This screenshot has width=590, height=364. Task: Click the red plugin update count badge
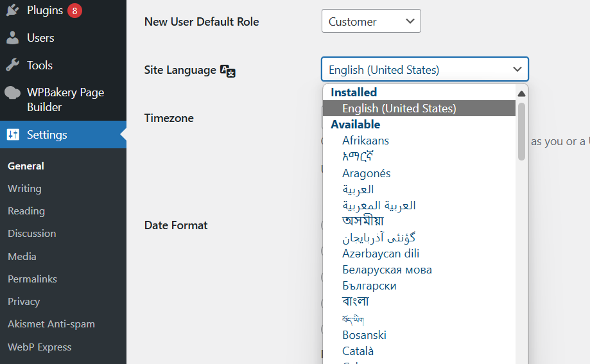74,10
